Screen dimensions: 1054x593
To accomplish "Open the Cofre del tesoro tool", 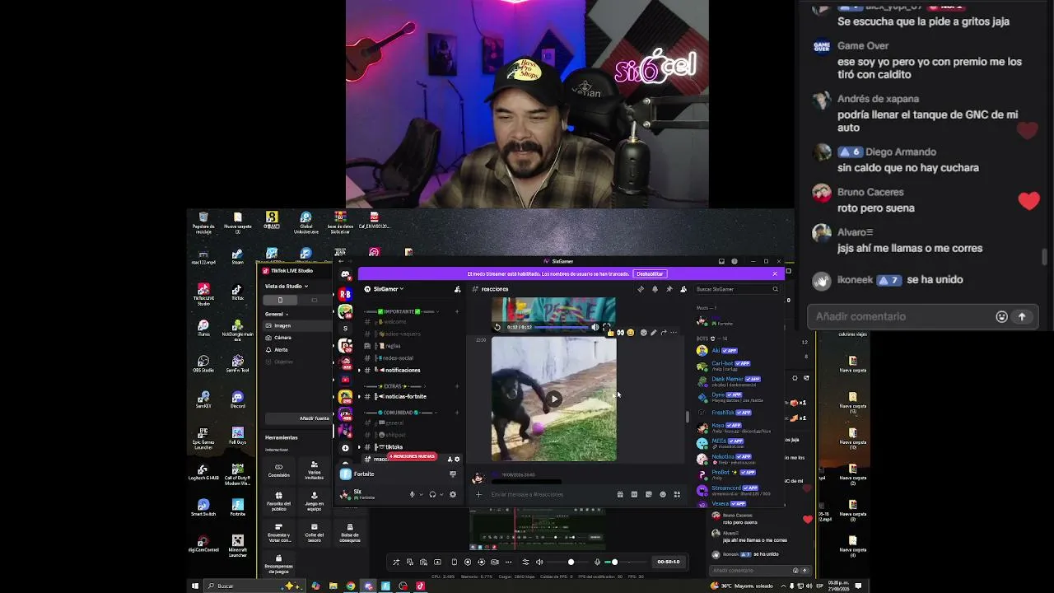I will pyautogui.click(x=314, y=532).
